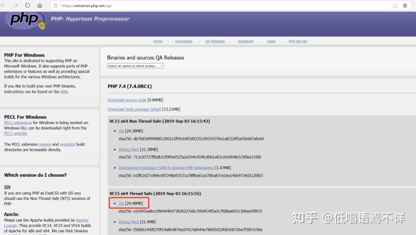Click the Wiki link

[64, 92]
